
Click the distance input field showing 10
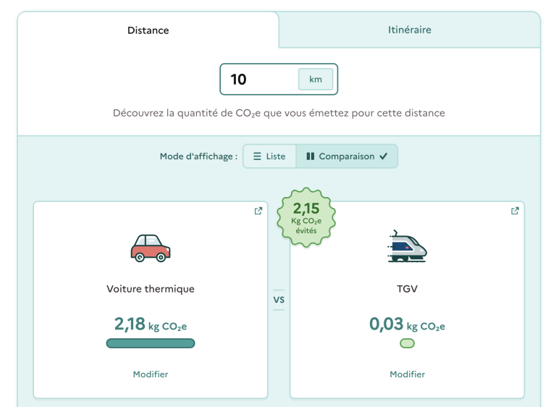pyautogui.click(x=279, y=79)
